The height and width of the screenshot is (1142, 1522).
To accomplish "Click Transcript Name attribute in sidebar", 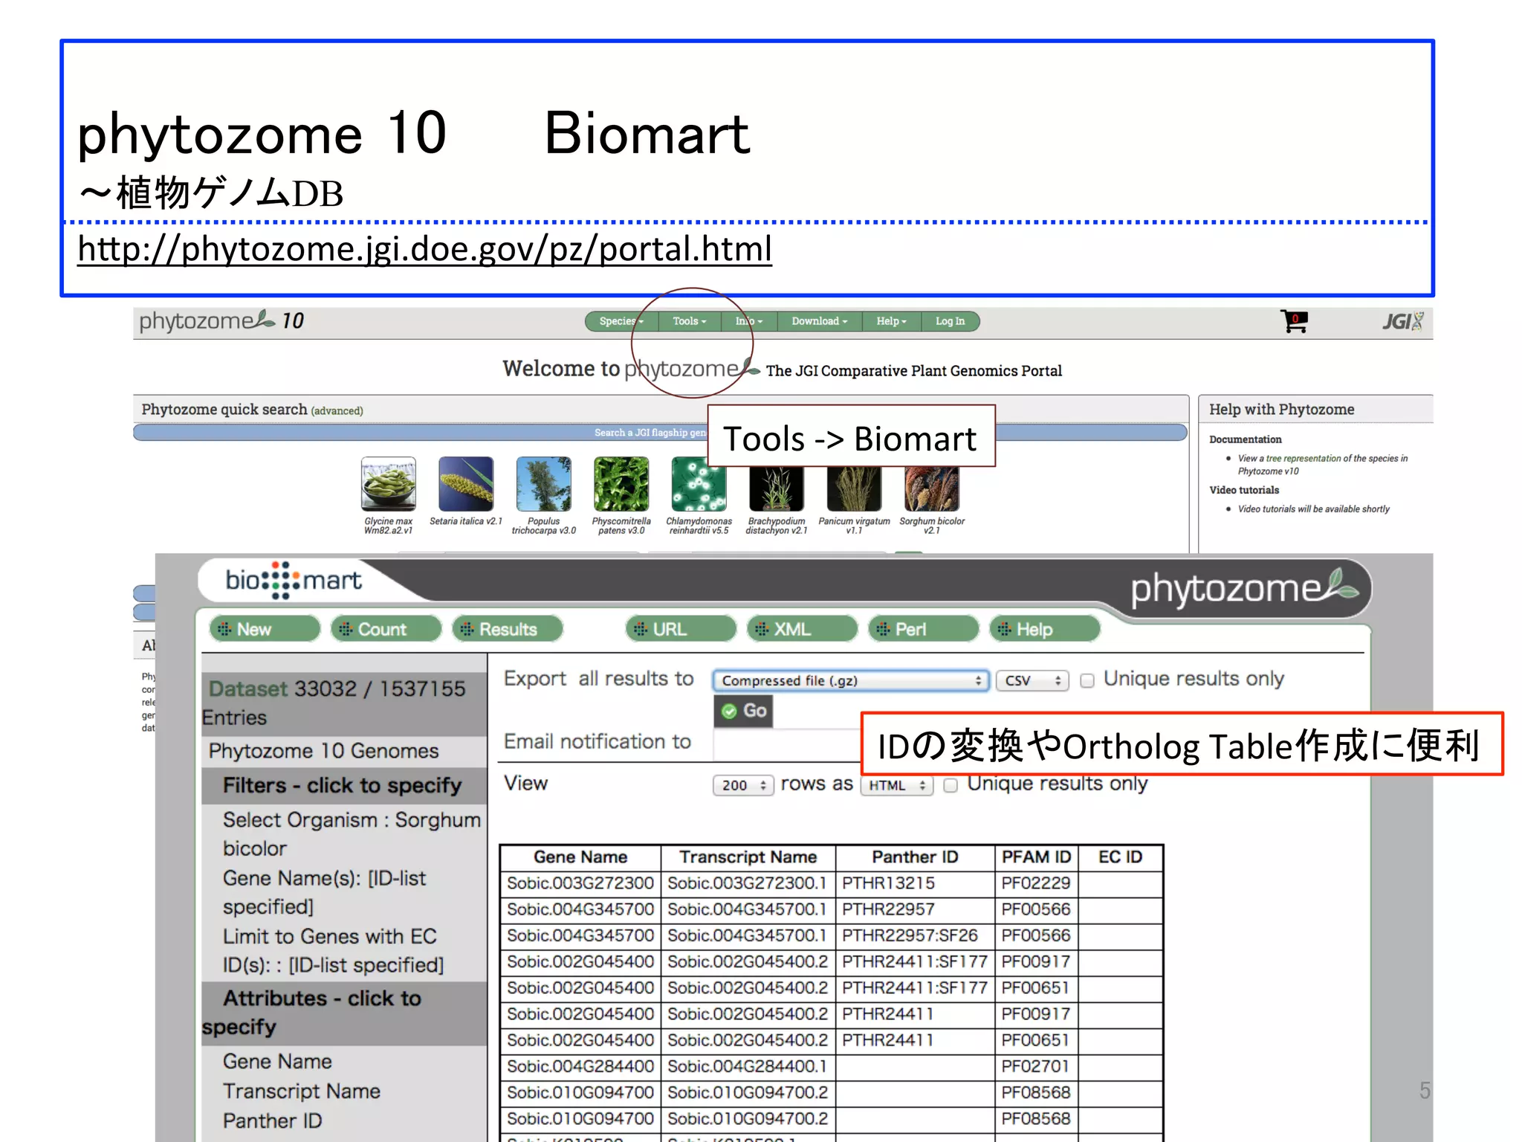I will (x=302, y=1091).
